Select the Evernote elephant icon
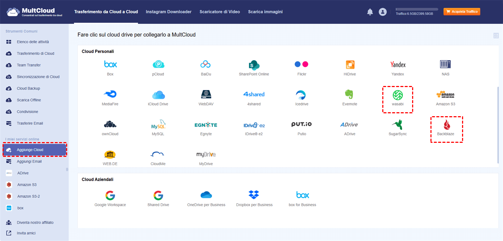The height and width of the screenshot is (241, 503). [x=349, y=95]
